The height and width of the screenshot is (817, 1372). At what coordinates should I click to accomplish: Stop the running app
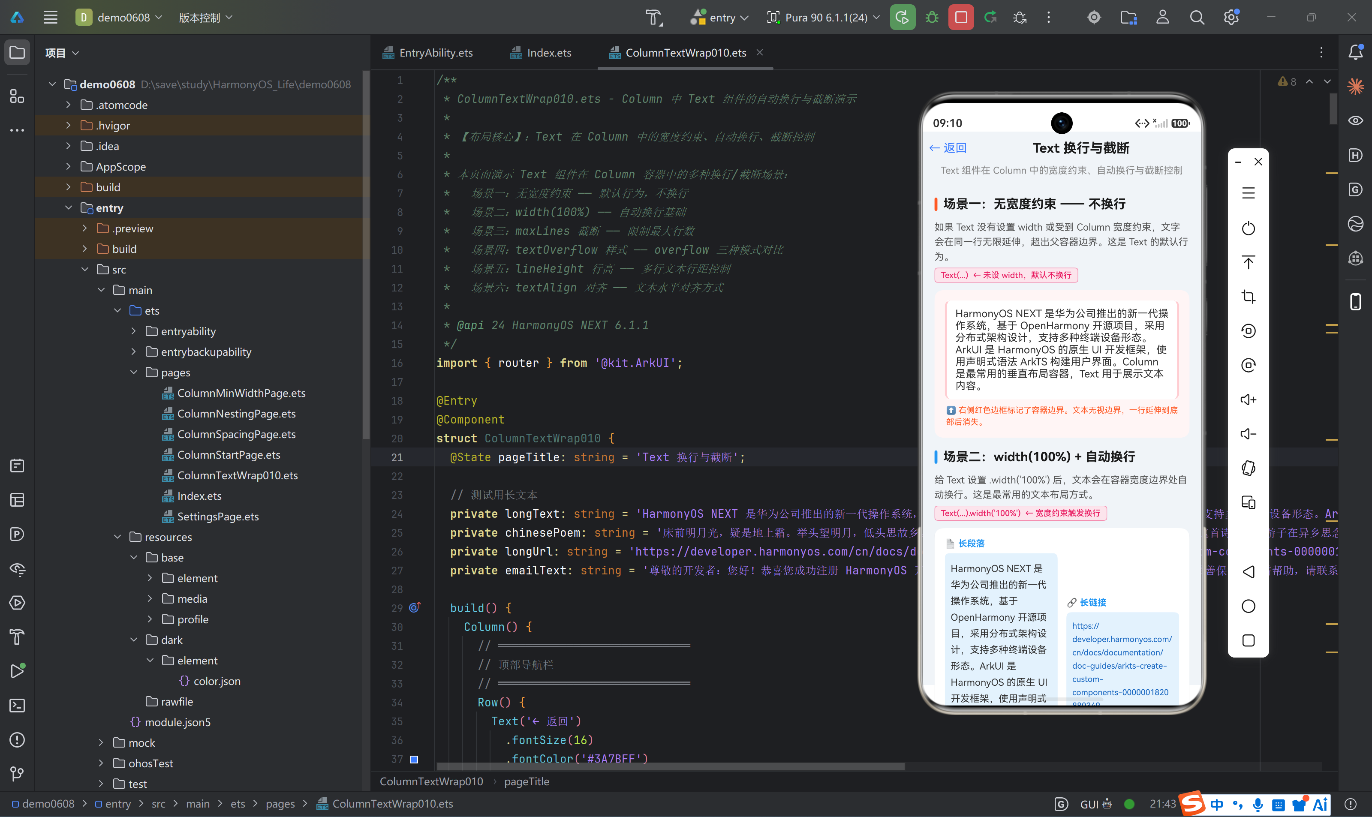pos(961,17)
